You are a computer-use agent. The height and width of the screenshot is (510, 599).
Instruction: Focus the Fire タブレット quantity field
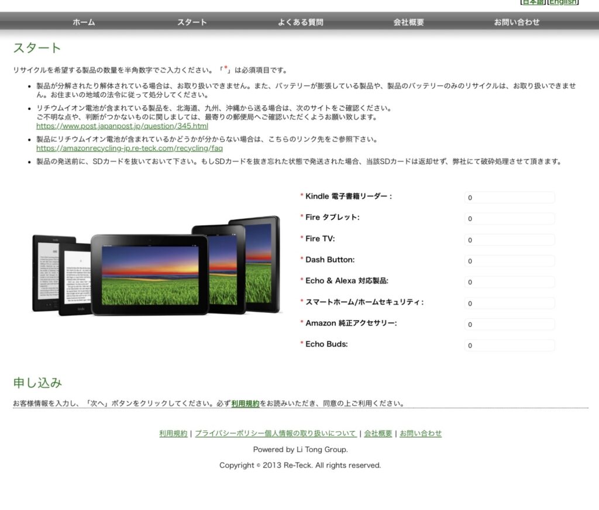tap(509, 219)
